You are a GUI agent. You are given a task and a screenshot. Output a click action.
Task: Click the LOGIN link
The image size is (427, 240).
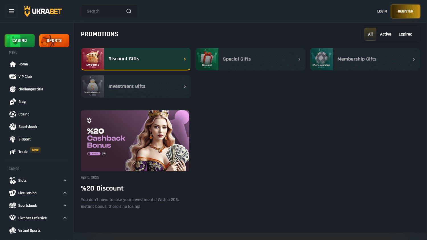(382, 11)
